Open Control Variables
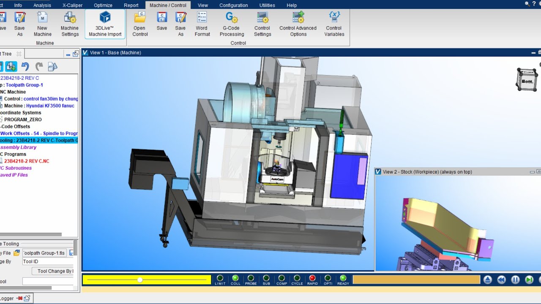Viewport: 541px width, 304px height. [334, 24]
